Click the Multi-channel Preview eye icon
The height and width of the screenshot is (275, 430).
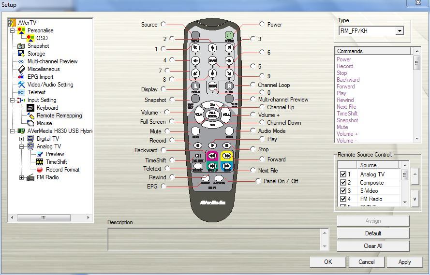[x=21, y=61]
